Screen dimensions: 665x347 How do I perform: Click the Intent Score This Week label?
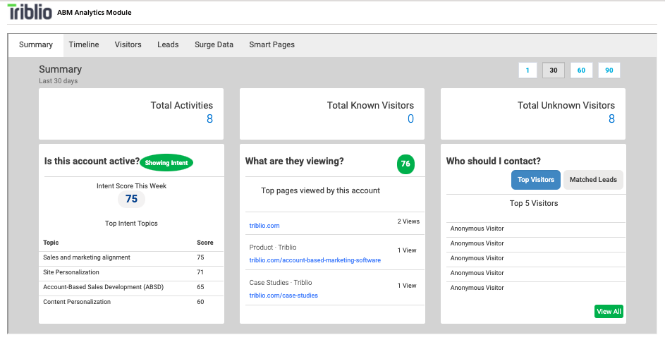pyautogui.click(x=131, y=185)
